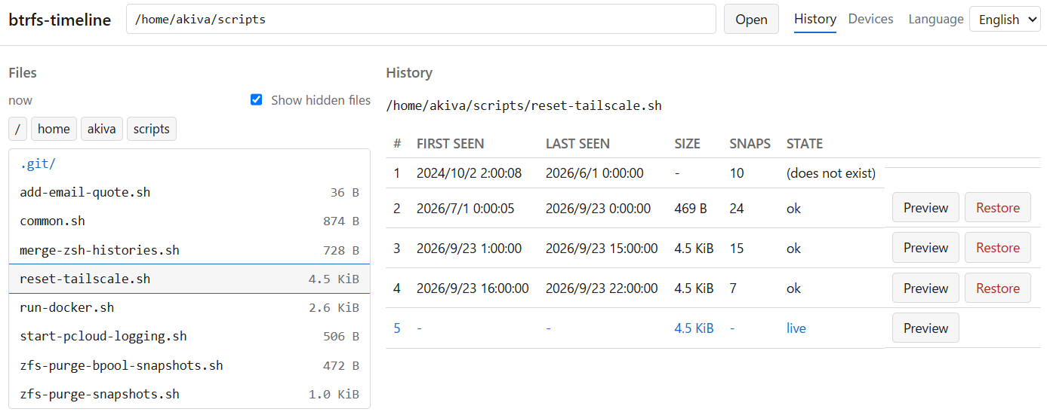Select reset-tailscale.sh in the file list
Image resolution: width=1047 pixels, height=415 pixels.
click(x=189, y=279)
